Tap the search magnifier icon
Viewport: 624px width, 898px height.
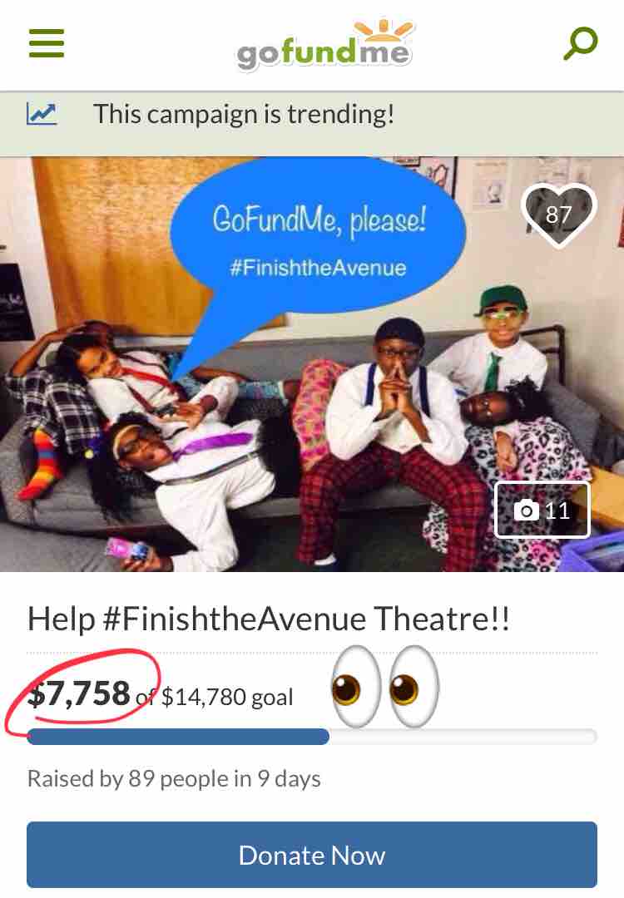(x=581, y=43)
